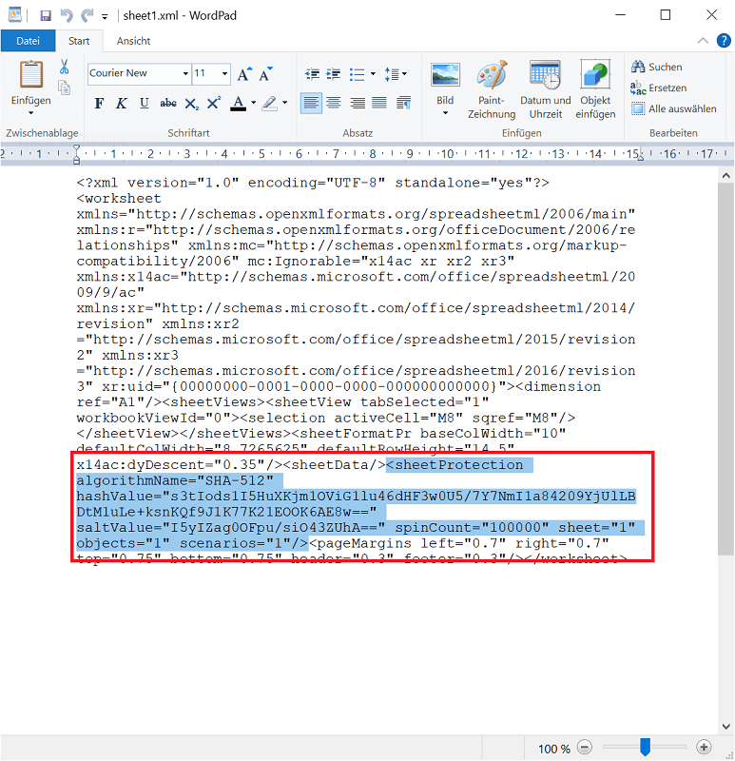Select justify text alignment

pyautogui.click(x=378, y=103)
